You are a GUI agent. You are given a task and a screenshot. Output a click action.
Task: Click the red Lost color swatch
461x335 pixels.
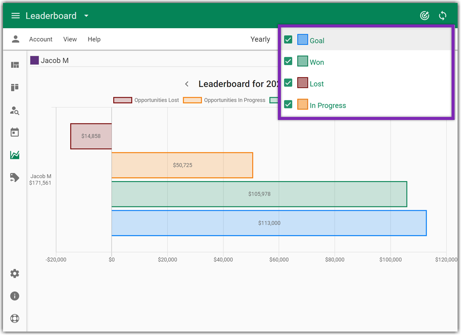click(x=302, y=83)
